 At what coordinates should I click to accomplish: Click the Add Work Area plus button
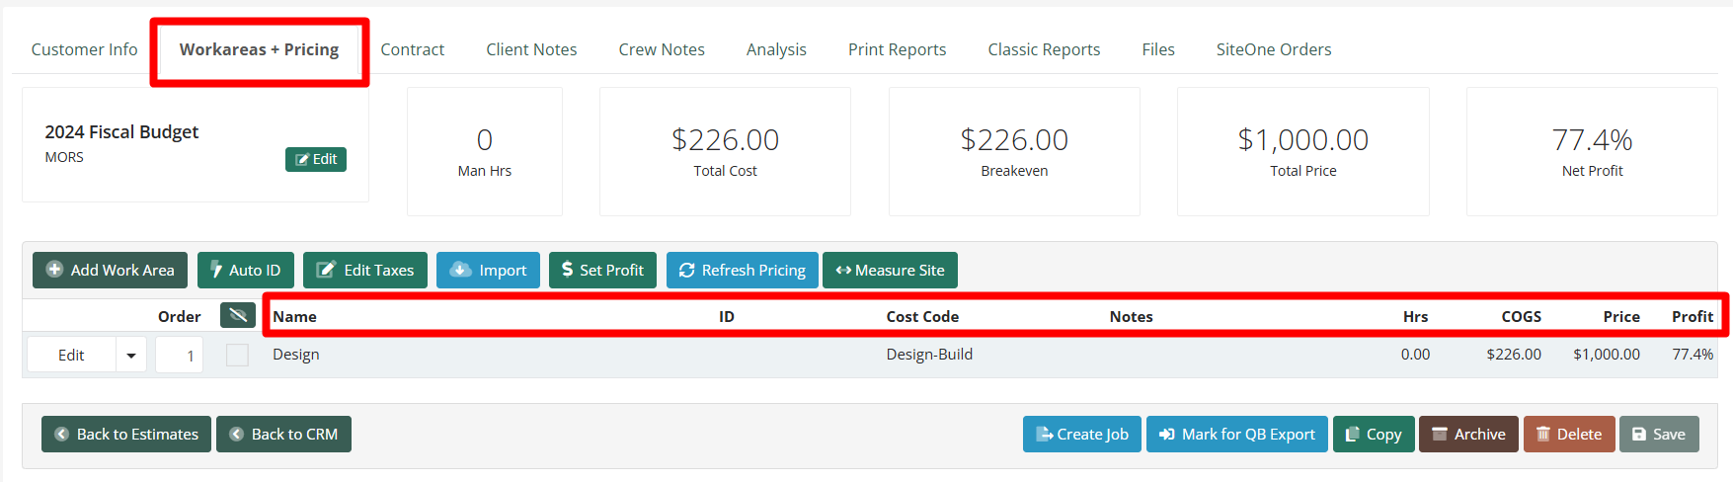coord(110,270)
